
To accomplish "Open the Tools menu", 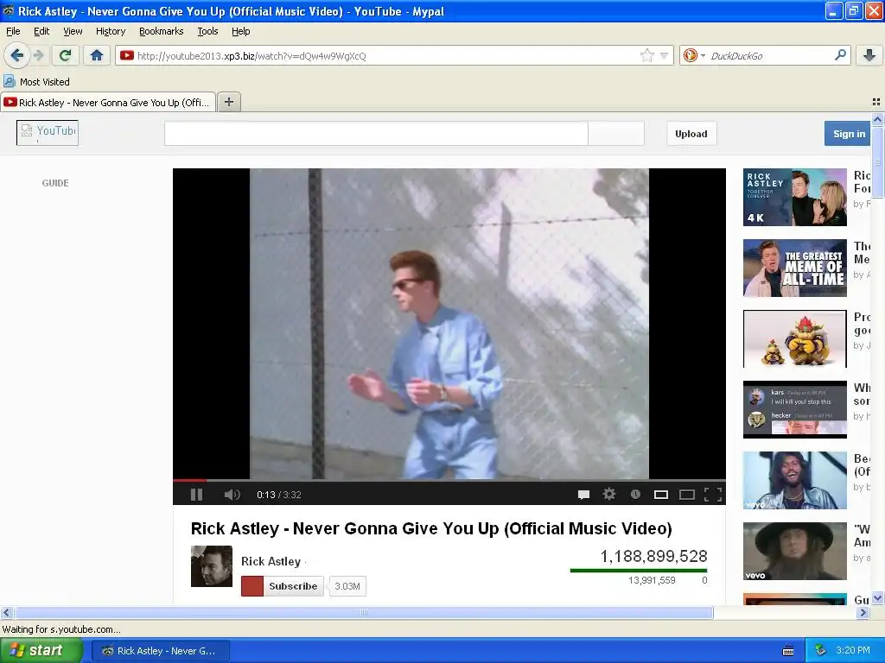I will point(207,31).
